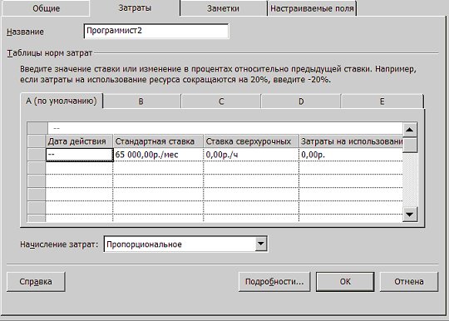Select the Дата действия first cell

point(79,155)
